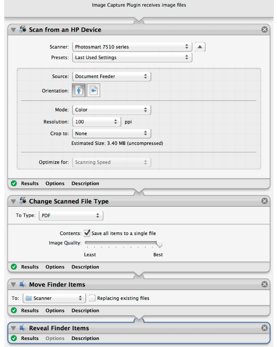Open Resolution combo box arrows
Screen dimensions: 277x347
coord(115,122)
